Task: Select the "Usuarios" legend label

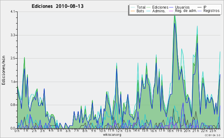Action: [x=182, y=7]
